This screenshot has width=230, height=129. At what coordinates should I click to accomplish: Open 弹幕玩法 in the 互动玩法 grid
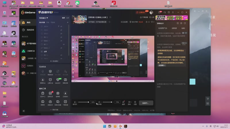coord(43,81)
